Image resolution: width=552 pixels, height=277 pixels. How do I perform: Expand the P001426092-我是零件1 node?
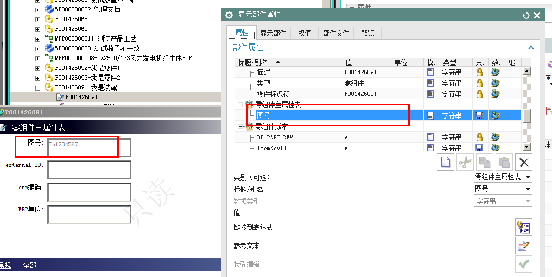[37, 68]
